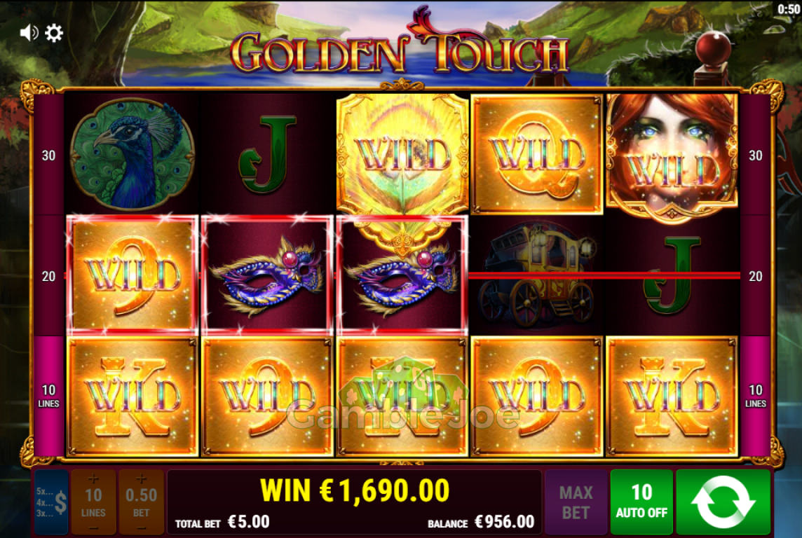Toggle the 10 Auto Off autoplay button
Image resolution: width=802 pixels, height=538 pixels.
[641, 502]
